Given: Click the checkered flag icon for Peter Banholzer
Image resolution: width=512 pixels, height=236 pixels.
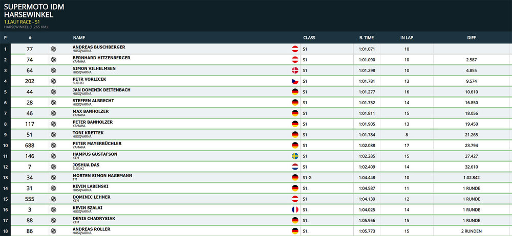Looking at the screenshot, I should click(x=54, y=124).
